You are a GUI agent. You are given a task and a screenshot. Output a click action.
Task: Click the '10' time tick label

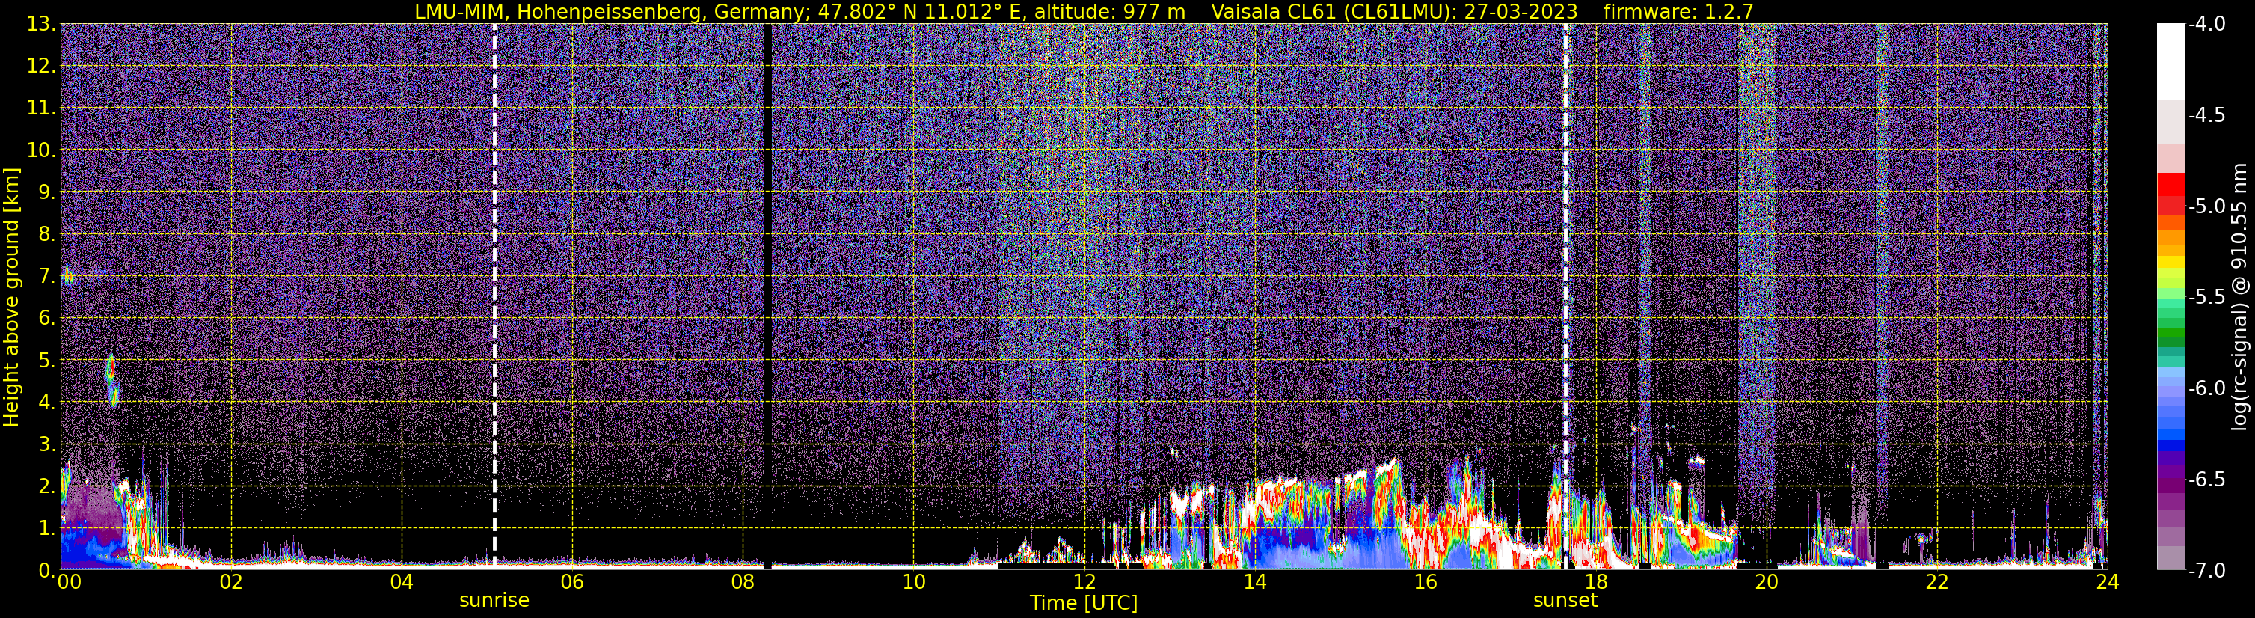click(913, 582)
